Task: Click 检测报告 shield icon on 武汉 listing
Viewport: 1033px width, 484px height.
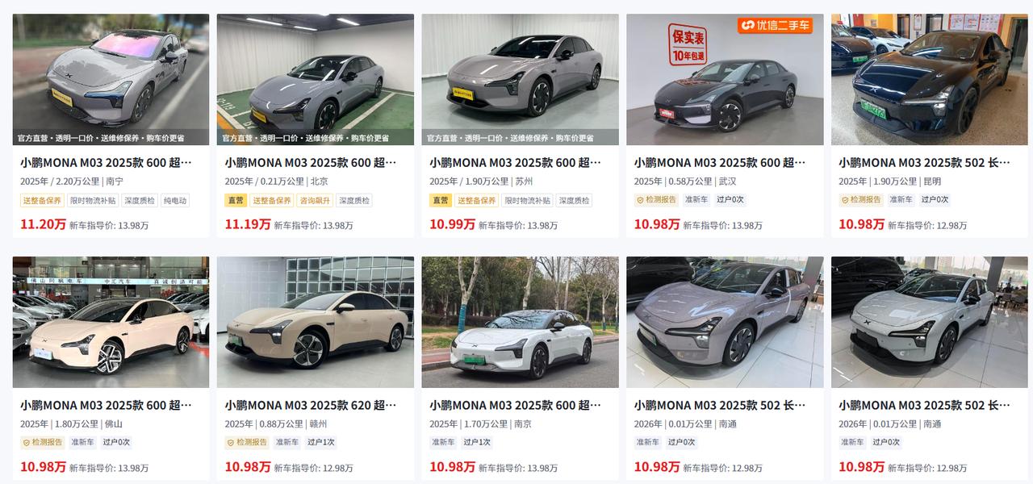Action: (641, 200)
